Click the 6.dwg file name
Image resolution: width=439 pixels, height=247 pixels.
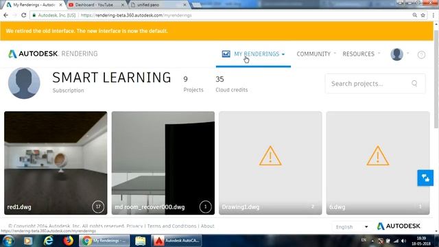(x=337, y=207)
